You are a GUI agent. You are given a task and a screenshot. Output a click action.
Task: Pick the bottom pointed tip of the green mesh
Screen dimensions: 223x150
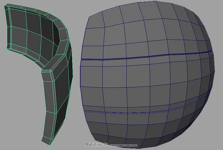(x=43, y=139)
